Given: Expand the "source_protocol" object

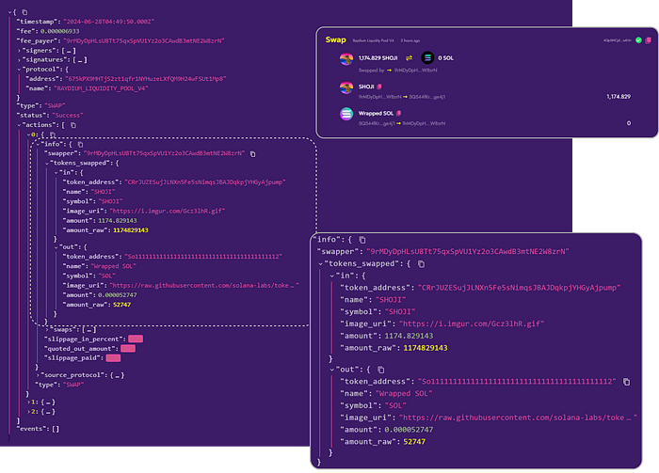Looking at the screenshot, I should point(38,375).
